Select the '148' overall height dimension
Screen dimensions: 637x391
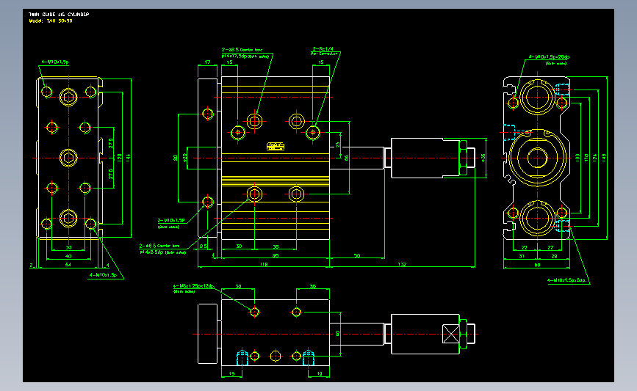pyautogui.click(x=604, y=158)
